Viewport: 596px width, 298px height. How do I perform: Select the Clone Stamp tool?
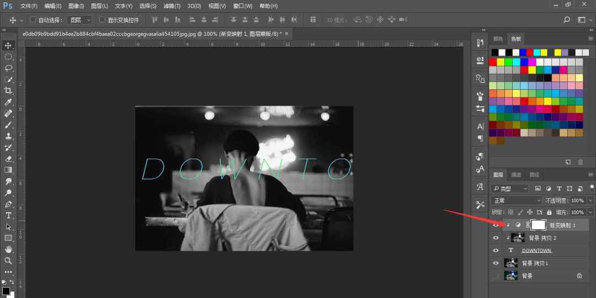click(x=8, y=136)
